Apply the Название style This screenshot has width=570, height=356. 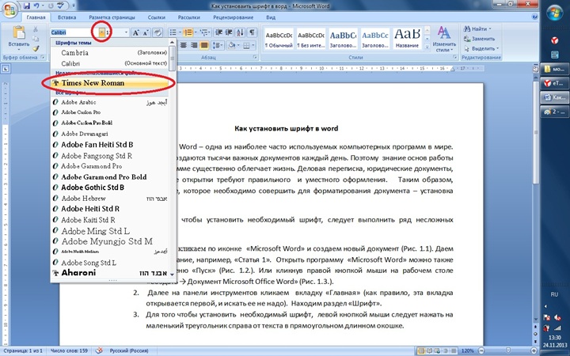coord(407,39)
